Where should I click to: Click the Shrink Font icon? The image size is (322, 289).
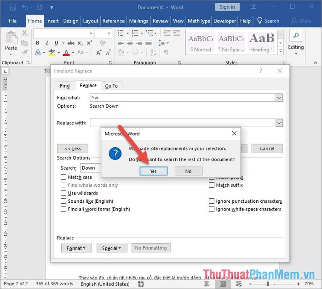click(108, 53)
